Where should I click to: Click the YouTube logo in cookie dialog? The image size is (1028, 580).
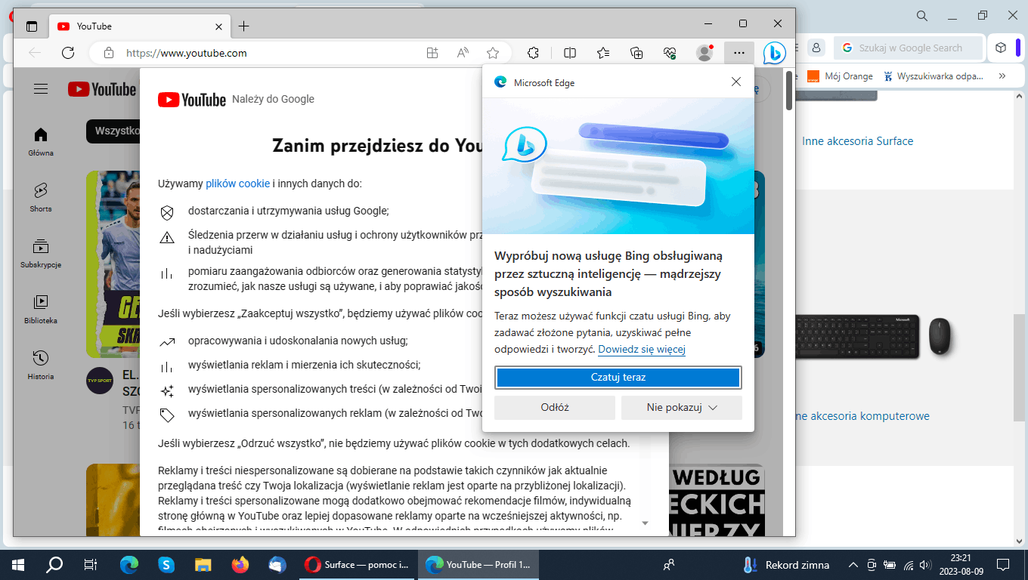click(x=192, y=99)
